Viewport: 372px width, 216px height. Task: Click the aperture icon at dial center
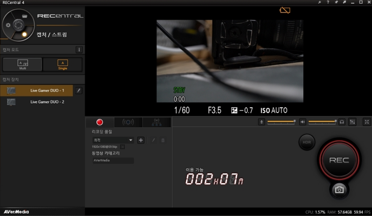[18, 25]
